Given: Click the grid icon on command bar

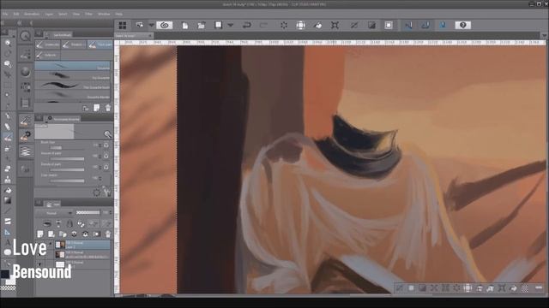Looking at the screenshot, I should click(123, 25).
